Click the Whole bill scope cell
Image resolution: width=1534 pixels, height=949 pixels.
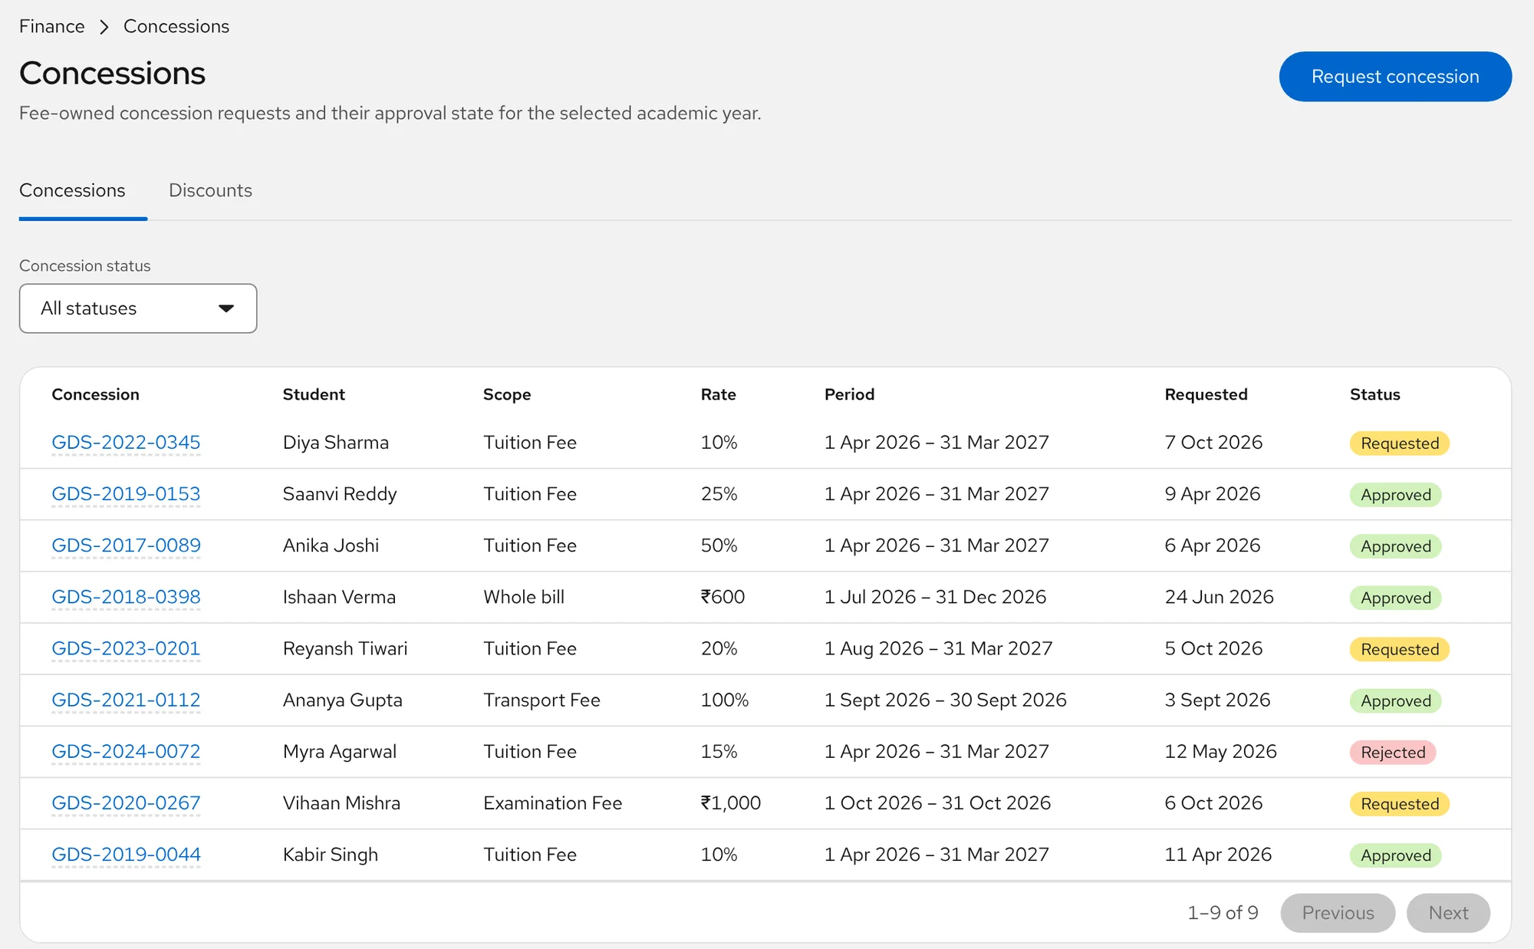524,597
